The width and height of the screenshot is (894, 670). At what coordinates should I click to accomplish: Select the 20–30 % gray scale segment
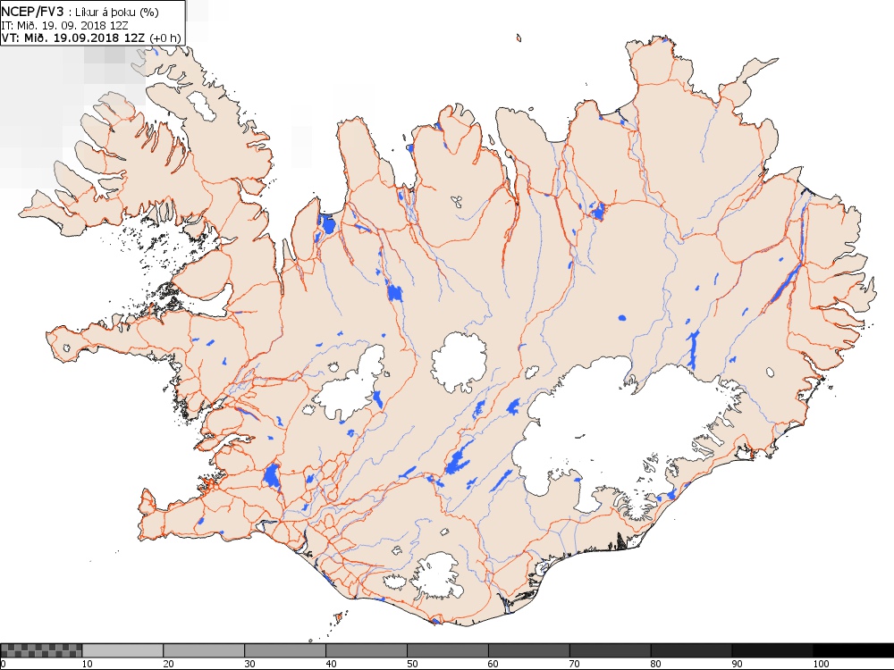coord(204,650)
